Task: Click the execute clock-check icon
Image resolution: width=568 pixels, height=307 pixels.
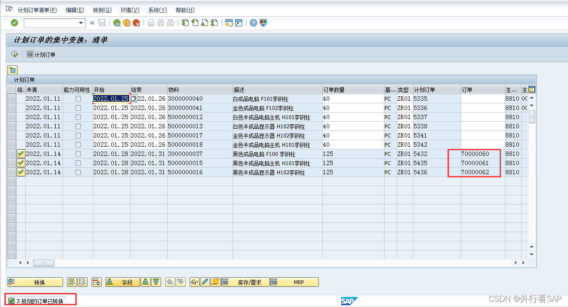Action: pos(15,54)
